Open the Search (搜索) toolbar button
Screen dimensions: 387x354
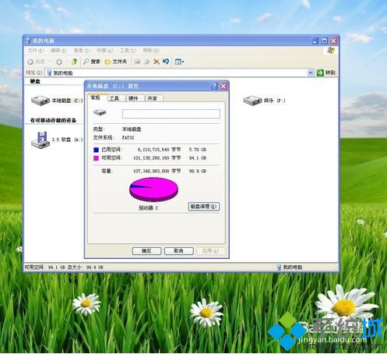pyautogui.click(x=92, y=62)
